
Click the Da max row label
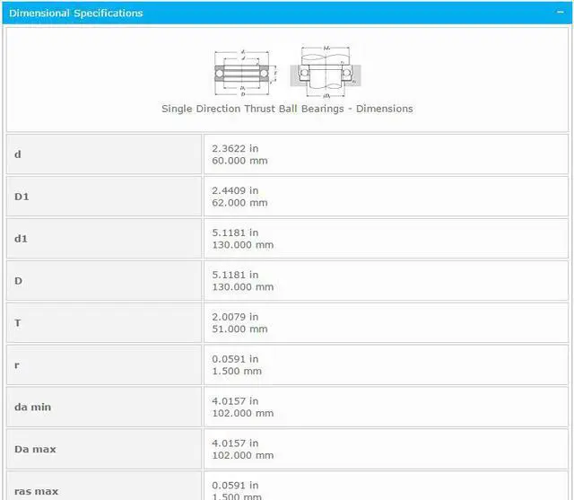[35, 449]
